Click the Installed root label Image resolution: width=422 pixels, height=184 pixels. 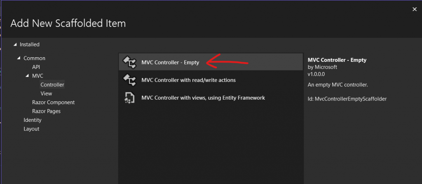pyautogui.click(x=30, y=44)
